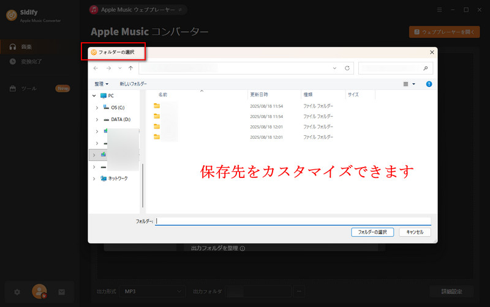Expand DATA (D:) drive

[x=97, y=119]
